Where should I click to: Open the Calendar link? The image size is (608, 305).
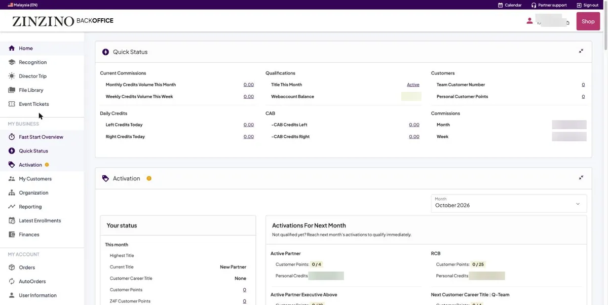tap(510, 5)
